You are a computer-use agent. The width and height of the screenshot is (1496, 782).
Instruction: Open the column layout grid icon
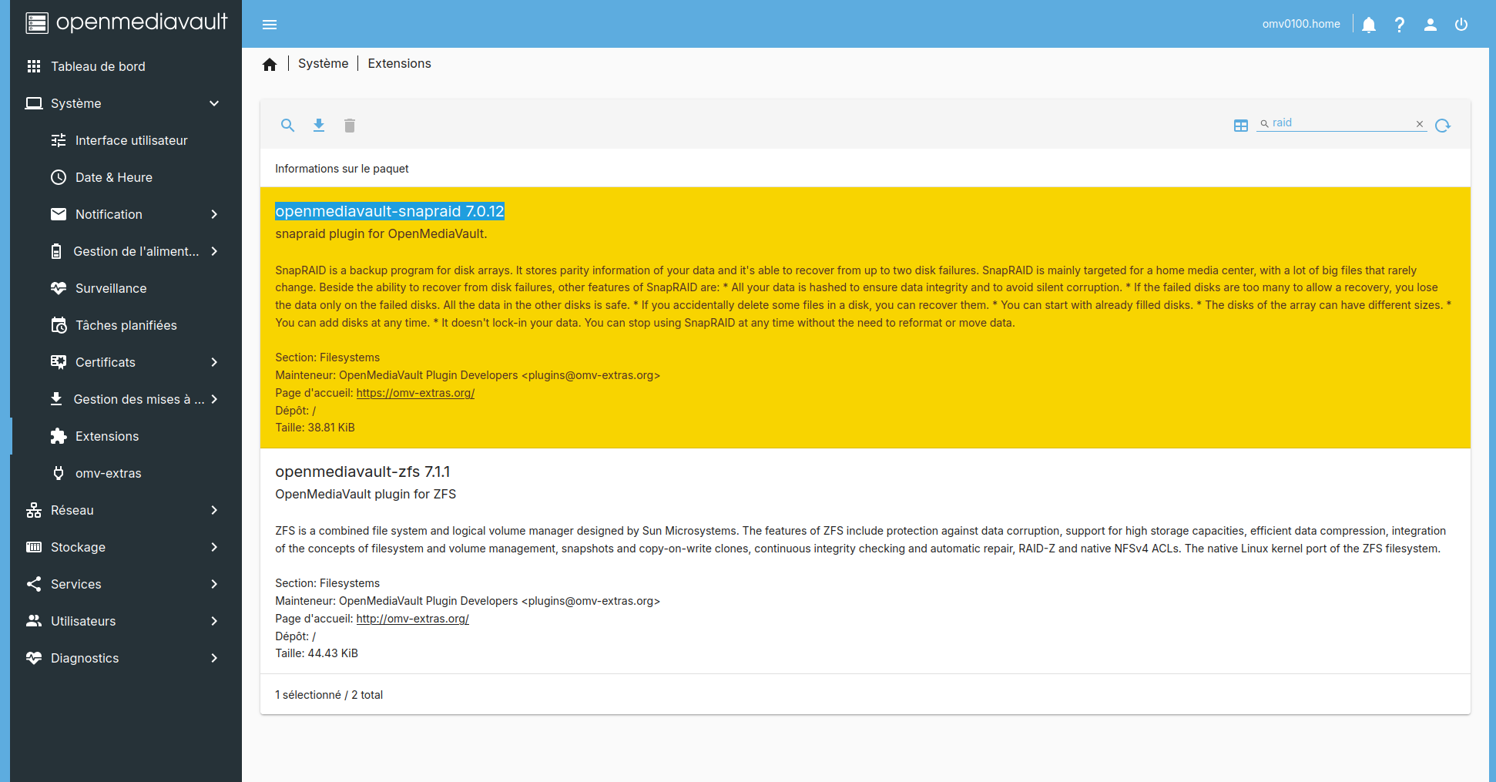click(1241, 126)
